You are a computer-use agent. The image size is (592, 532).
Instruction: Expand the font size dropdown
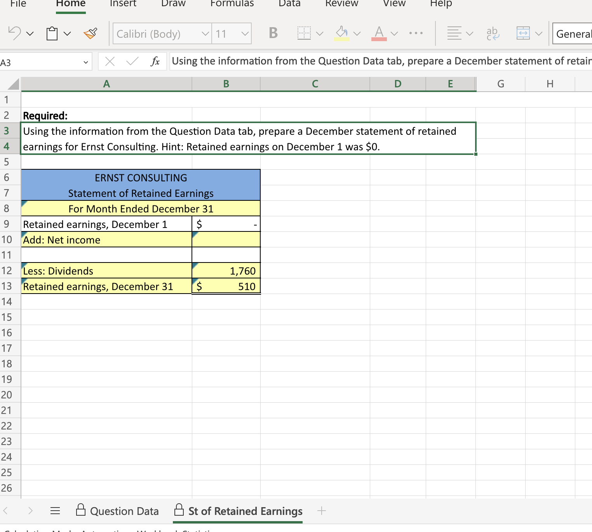click(245, 34)
